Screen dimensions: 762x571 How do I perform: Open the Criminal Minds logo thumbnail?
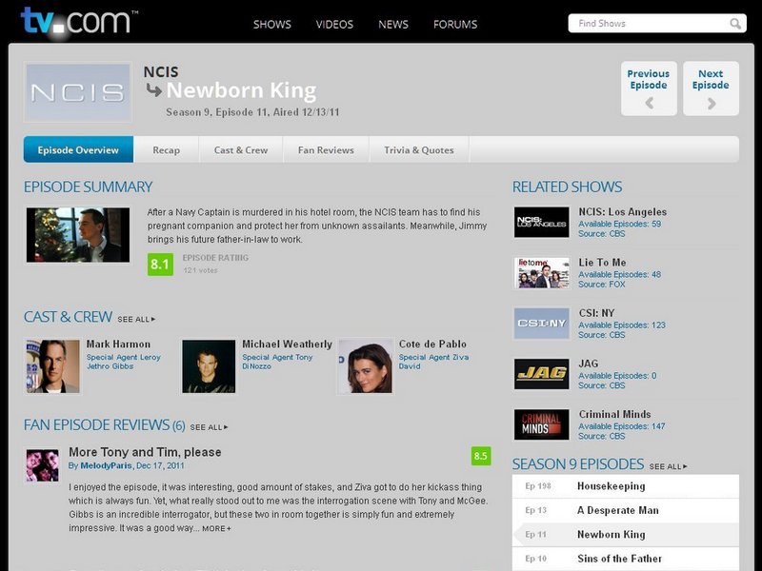(541, 424)
